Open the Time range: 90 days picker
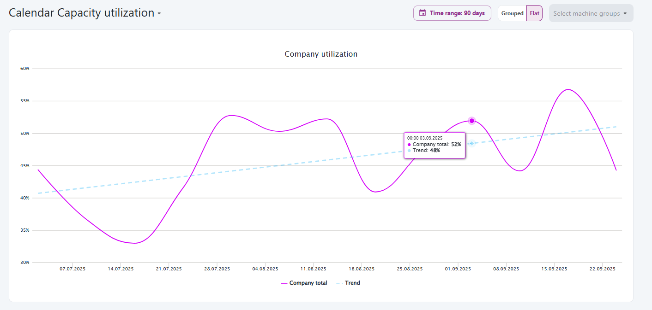652x310 pixels. click(x=457, y=13)
